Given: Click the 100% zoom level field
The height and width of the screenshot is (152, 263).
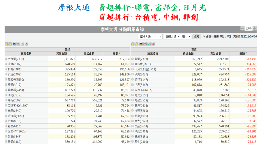Looking at the screenshot, I should (x=248, y=28).
